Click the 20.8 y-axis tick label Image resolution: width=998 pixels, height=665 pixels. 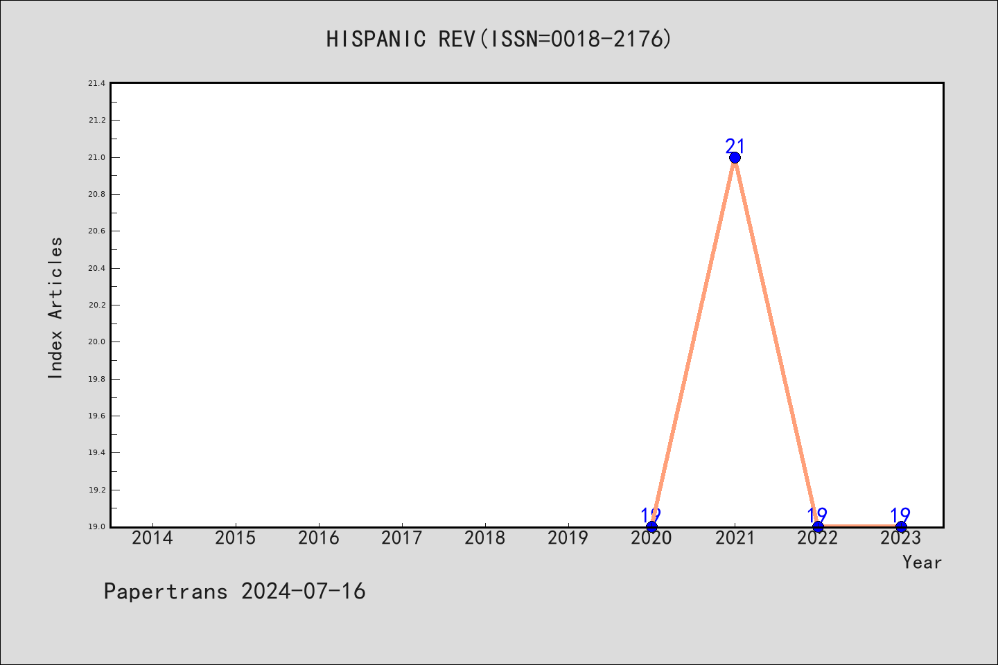(x=96, y=194)
